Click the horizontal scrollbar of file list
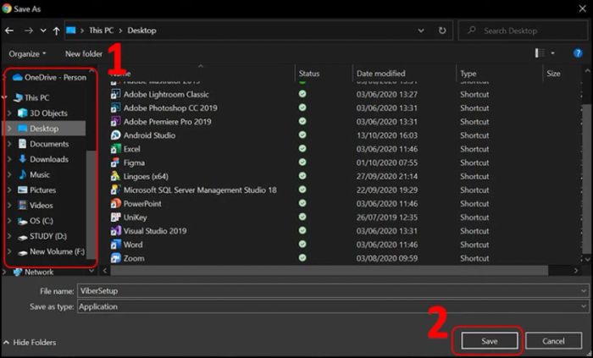This screenshot has height=358, width=593. pyautogui.click(x=329, y=270)
